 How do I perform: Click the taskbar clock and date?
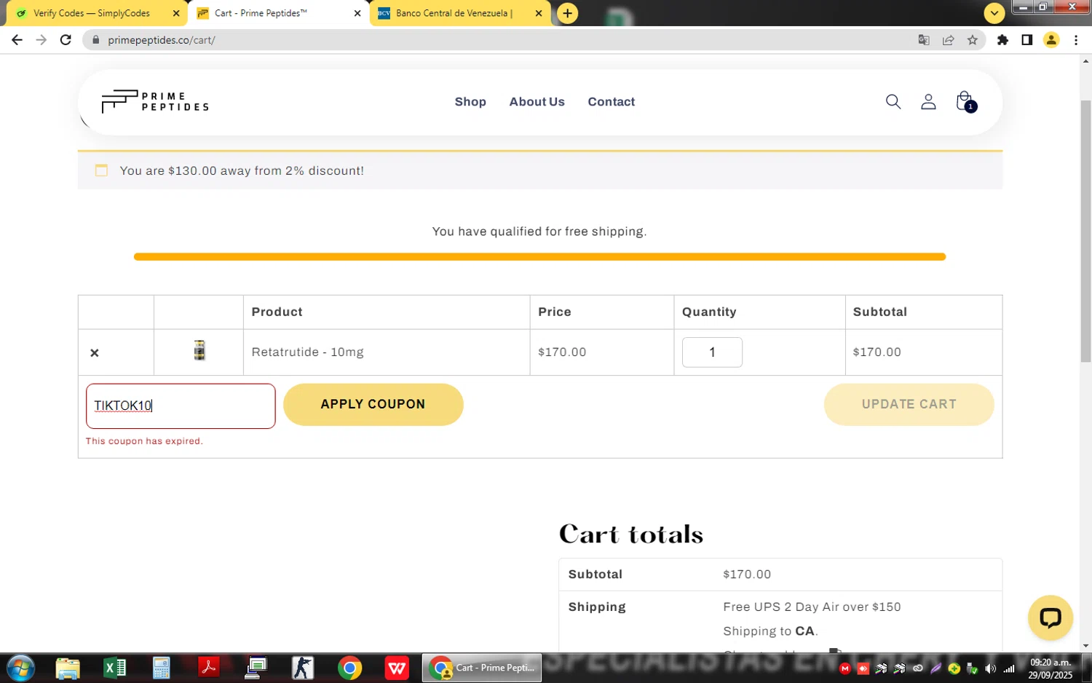(x=1051, y=668)
